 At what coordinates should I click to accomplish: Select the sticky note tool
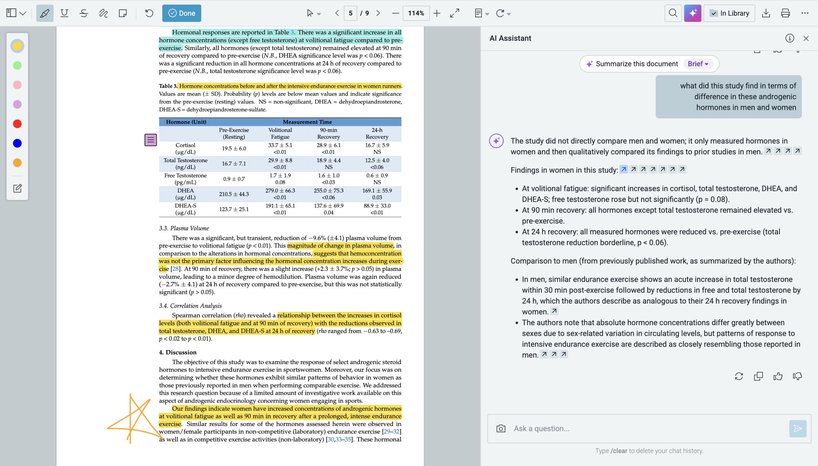pos(123,13)
